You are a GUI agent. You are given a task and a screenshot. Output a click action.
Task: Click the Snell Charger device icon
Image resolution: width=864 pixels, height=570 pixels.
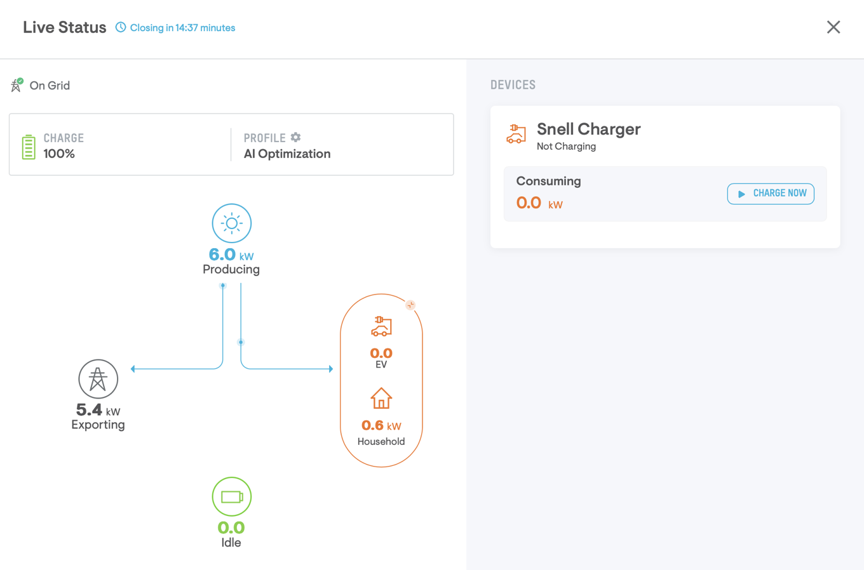pyautogui.click(x=516, y=134)
